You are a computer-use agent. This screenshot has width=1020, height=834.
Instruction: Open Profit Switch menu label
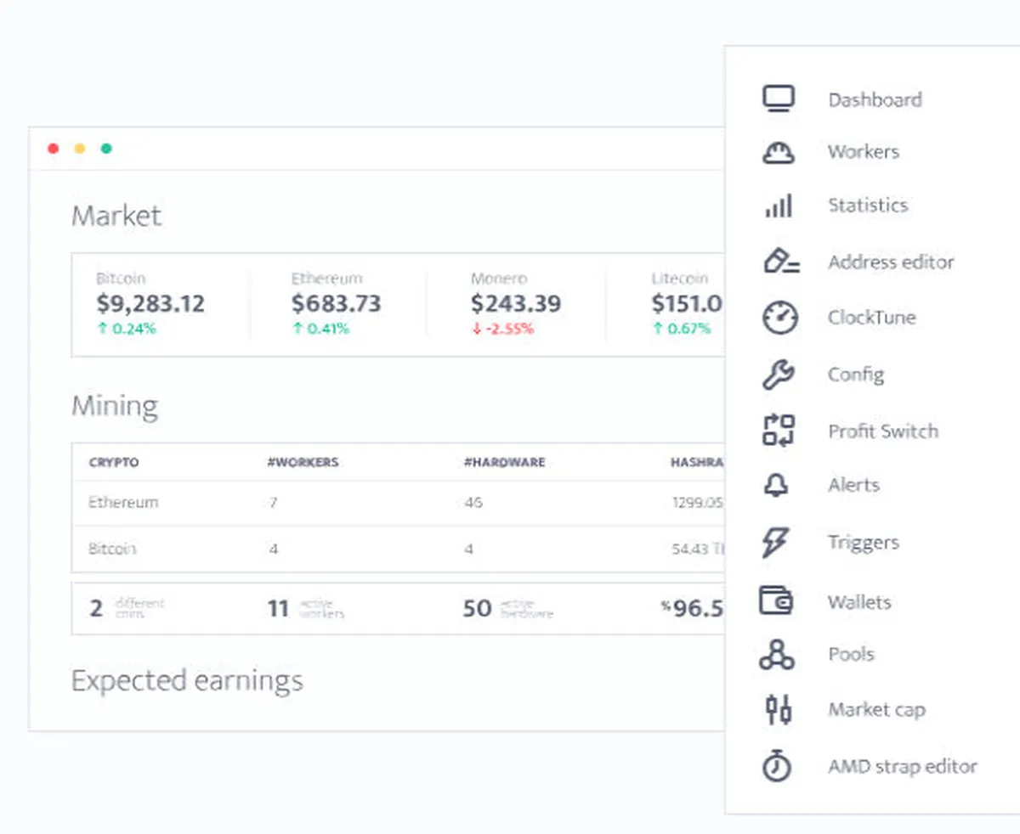click(883, 431)
